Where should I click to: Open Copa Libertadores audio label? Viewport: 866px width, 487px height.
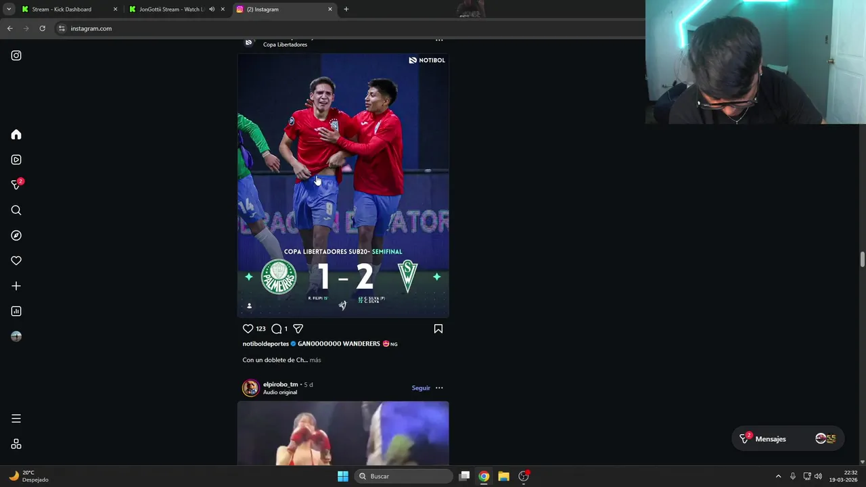click(x=285, y=45)
